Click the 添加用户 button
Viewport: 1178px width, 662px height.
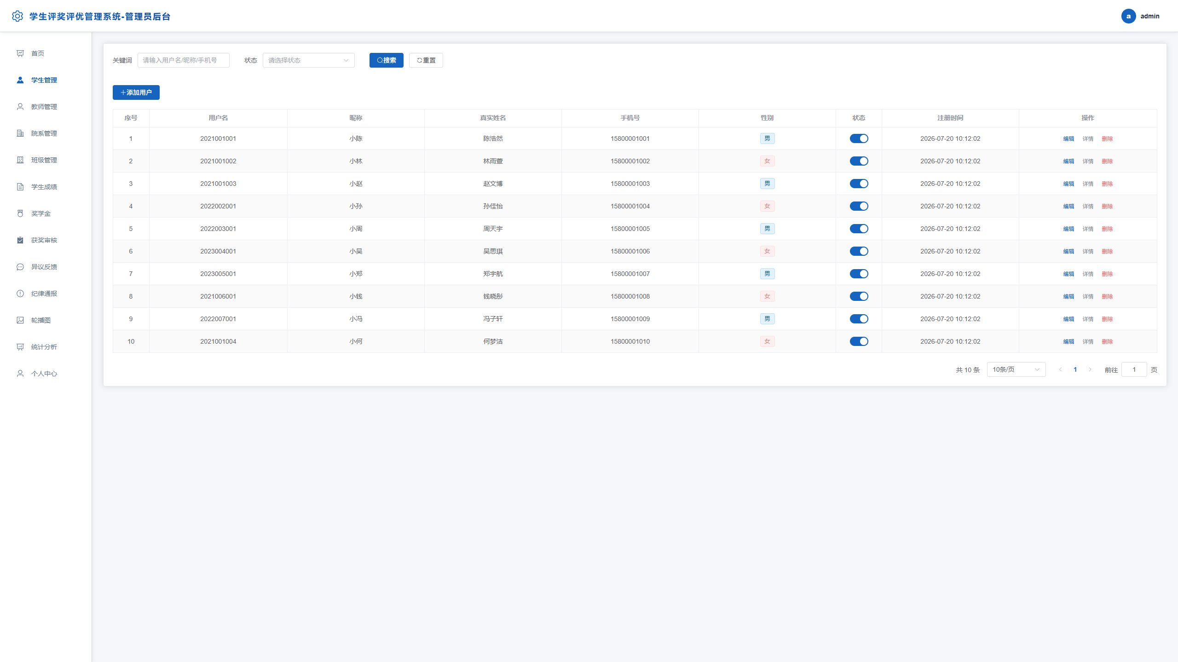136,92
